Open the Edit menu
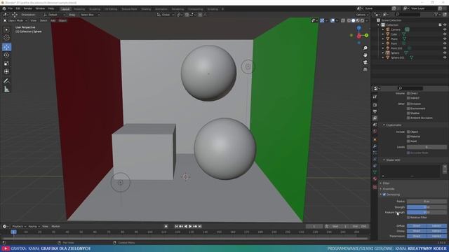The height and width of the screenshot is (252, 449). (x=18, y=8)
